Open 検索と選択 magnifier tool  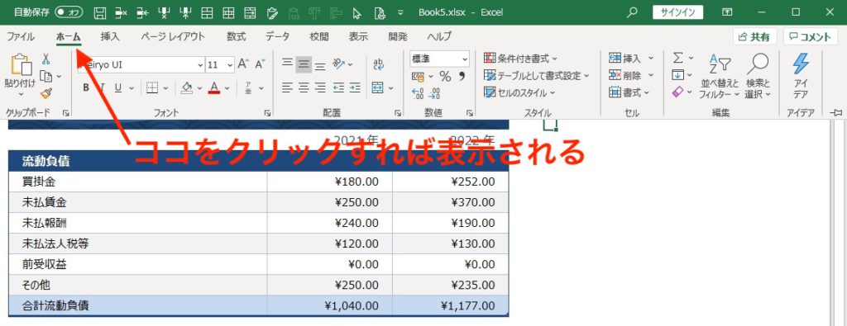[x=758, y=75]
